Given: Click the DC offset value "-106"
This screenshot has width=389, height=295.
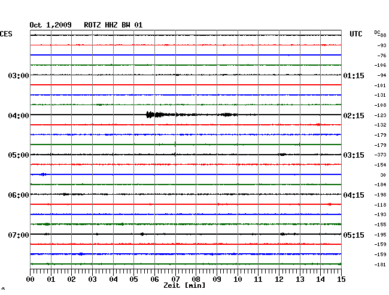Looking at the screenshot, I should pos(380,65).
